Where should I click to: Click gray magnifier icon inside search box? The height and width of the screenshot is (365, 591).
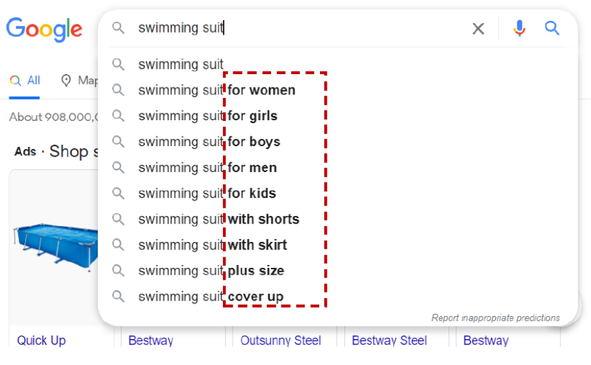click(x=119, y=28)
